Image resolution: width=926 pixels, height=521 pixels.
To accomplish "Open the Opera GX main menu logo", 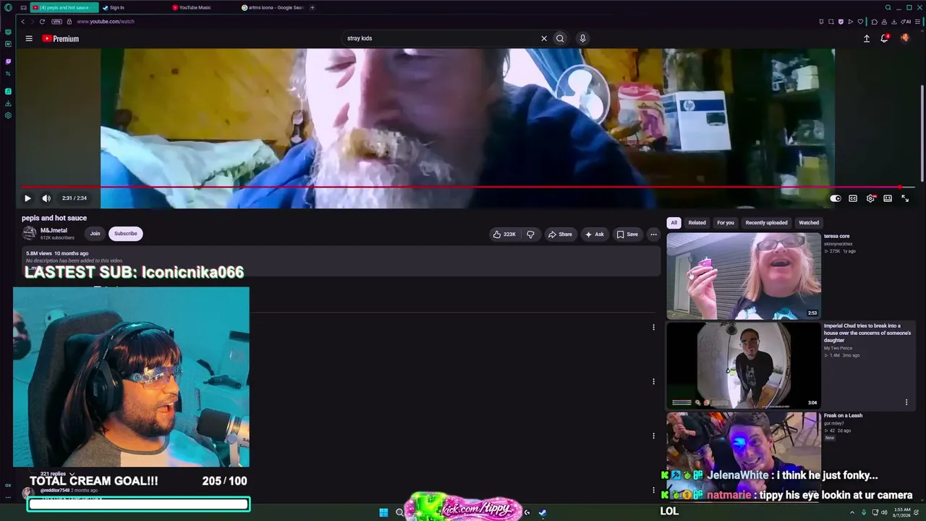I will point(8,7).
